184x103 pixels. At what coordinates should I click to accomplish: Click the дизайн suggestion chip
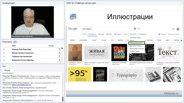click(72, 40)
